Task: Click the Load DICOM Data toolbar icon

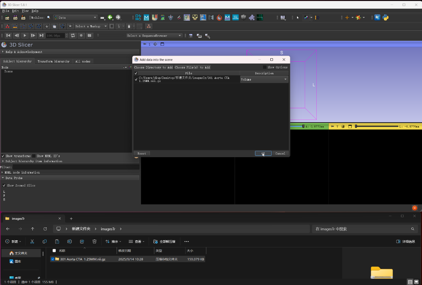Action: pyautogui.click(x=15, y=18)
